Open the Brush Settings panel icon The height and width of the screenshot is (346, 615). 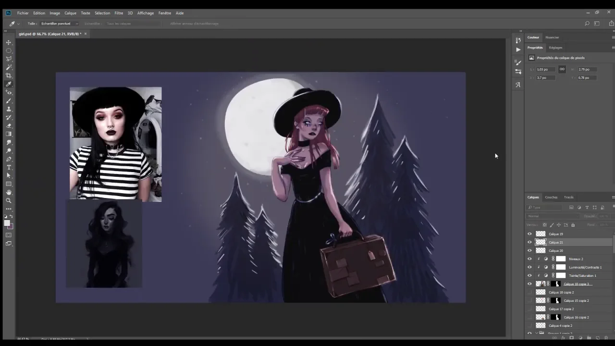coord(518,62)
